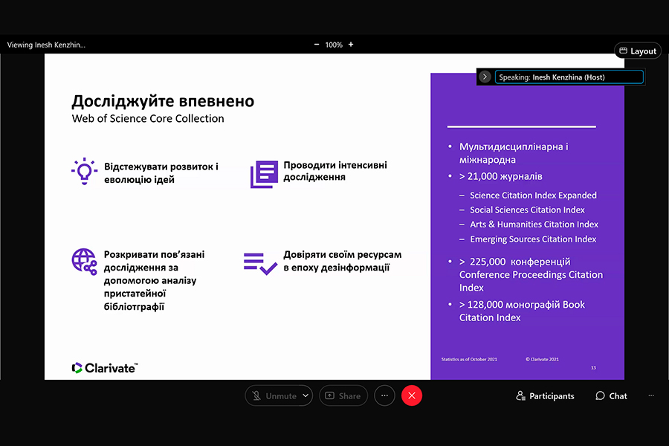Zoom in with the plus icon

tap(351, 45)
